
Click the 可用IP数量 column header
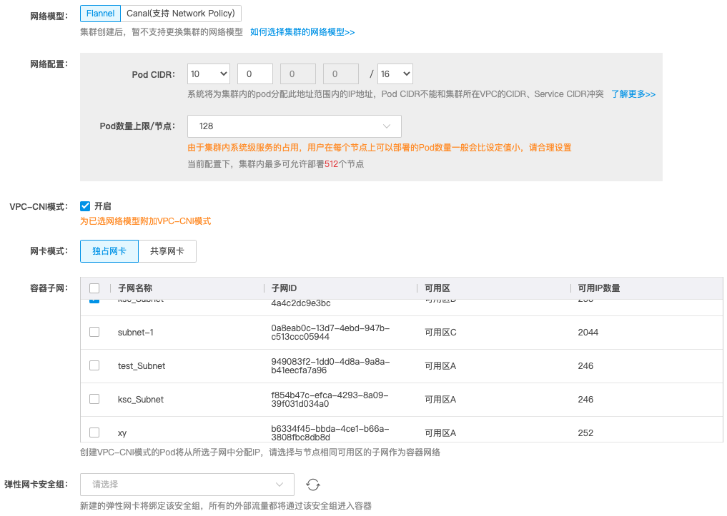click(x=599, y=288)
